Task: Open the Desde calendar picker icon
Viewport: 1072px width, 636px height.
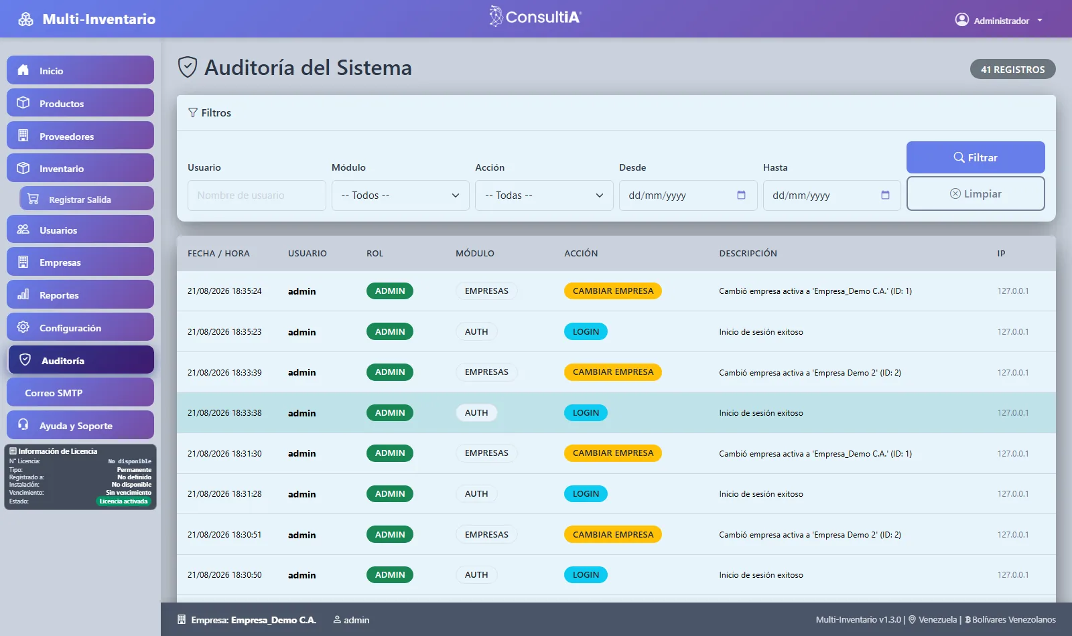Action: pos(741,195)
